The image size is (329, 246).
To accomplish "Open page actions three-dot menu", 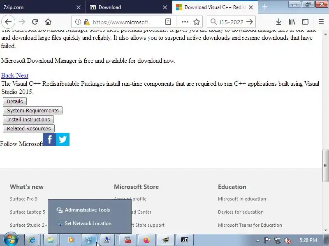I will [185, 22].
